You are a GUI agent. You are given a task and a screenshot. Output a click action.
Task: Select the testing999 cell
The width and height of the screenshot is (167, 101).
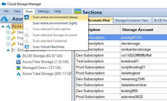[x=144, y=91]
